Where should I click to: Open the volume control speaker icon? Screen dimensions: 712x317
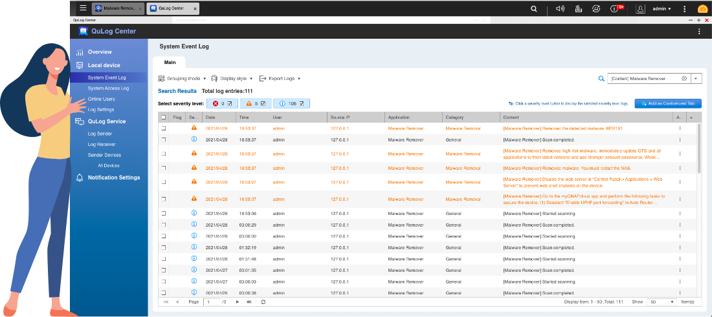coord(561,9)
